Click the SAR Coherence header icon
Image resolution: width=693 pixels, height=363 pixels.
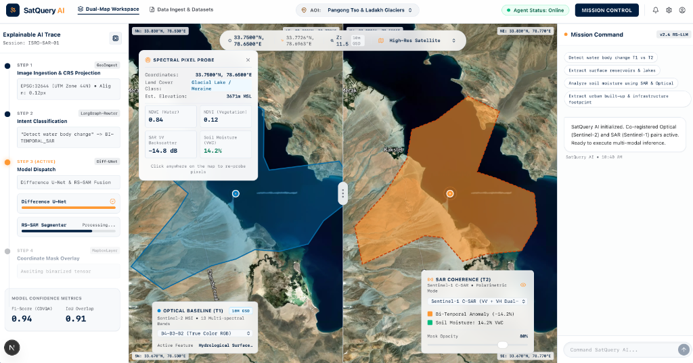[x=430, y=280]
